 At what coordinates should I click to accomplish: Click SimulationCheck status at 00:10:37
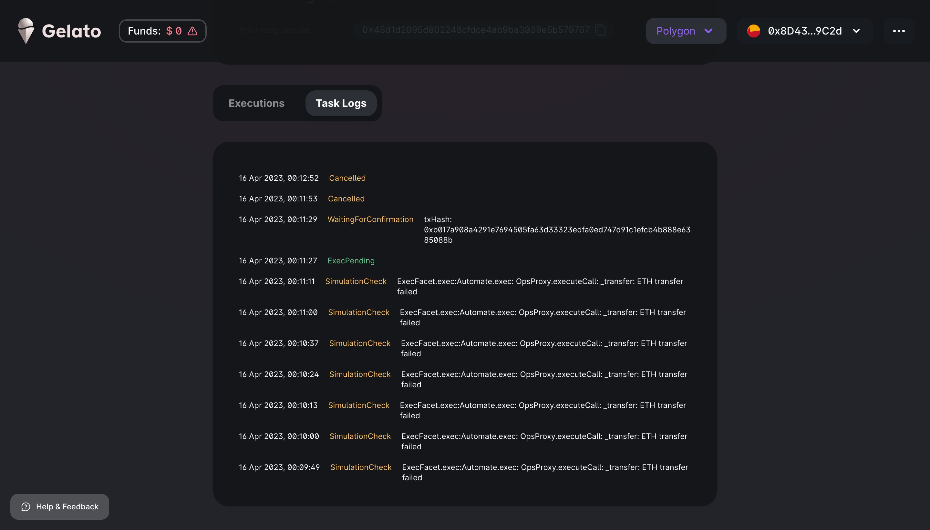tap(360, 343)
